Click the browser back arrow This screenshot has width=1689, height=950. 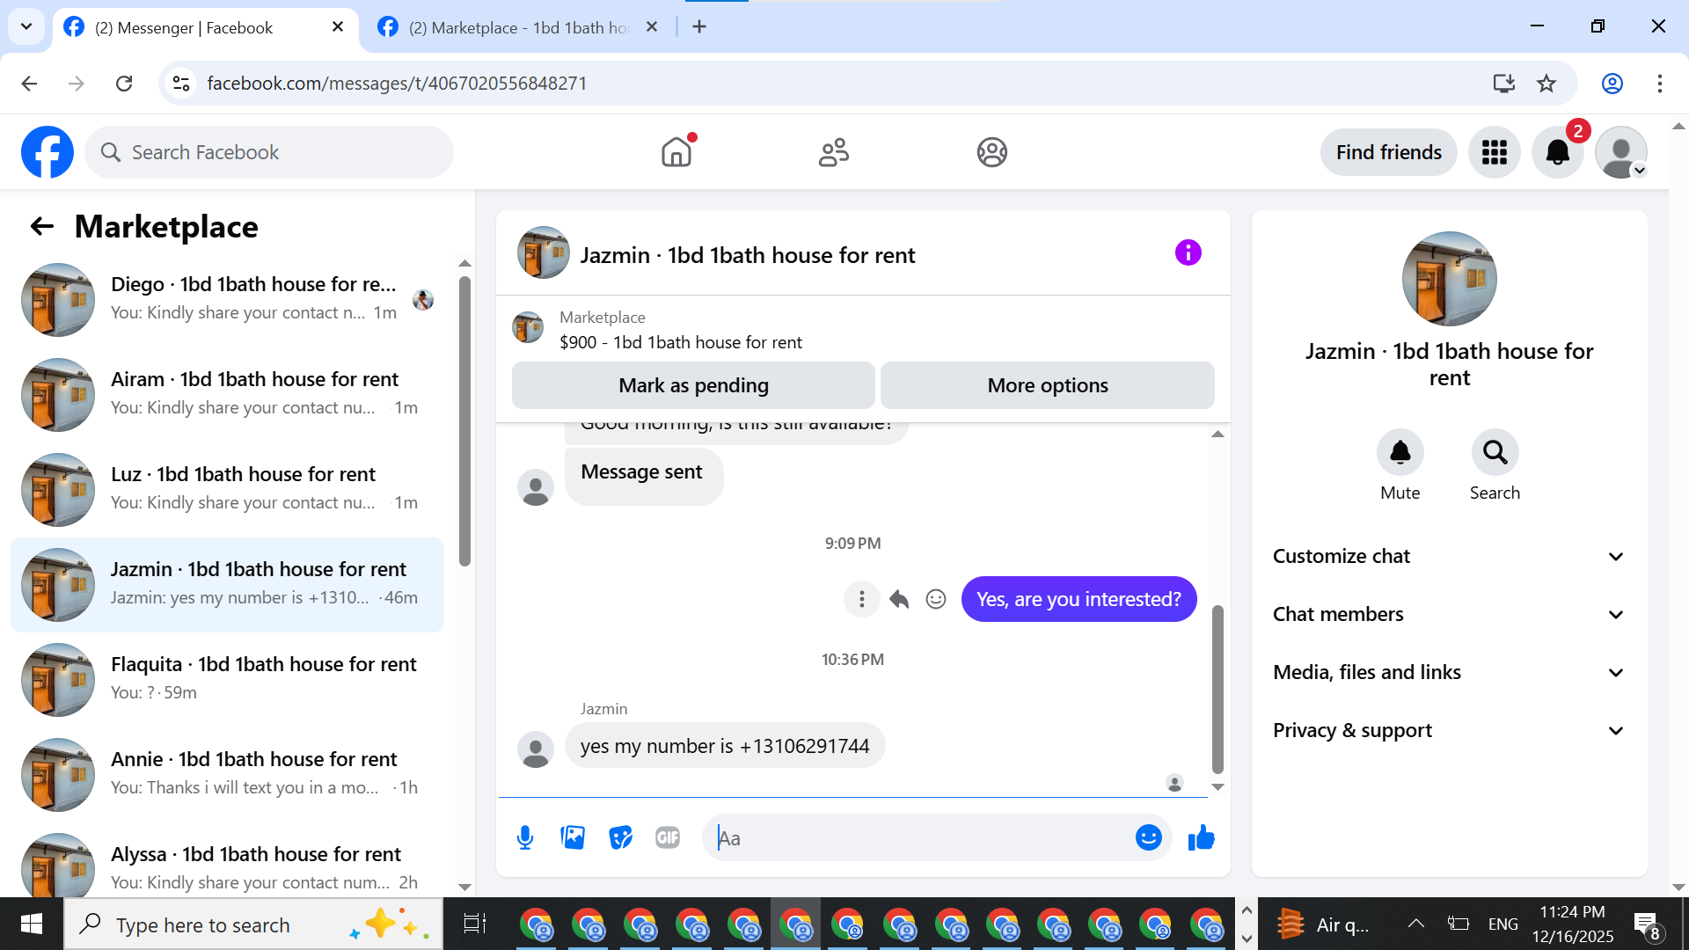pyautogui.click(x=29, y=84)
